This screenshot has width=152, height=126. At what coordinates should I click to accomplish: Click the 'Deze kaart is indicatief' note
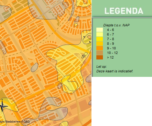coord(115,71)
